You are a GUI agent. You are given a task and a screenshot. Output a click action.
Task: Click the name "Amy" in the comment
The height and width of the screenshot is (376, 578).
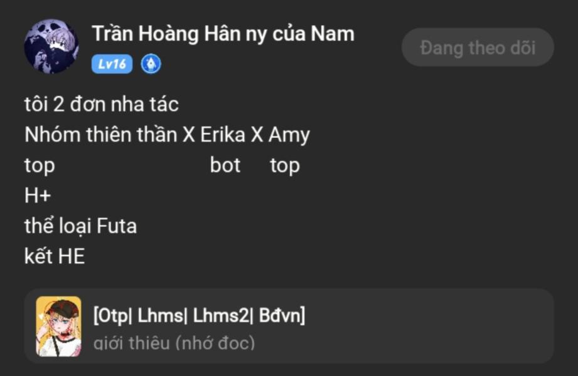(x=289, y=135)
